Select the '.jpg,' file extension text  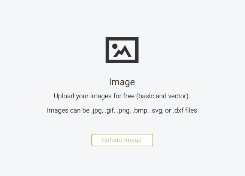pos(97,110)
